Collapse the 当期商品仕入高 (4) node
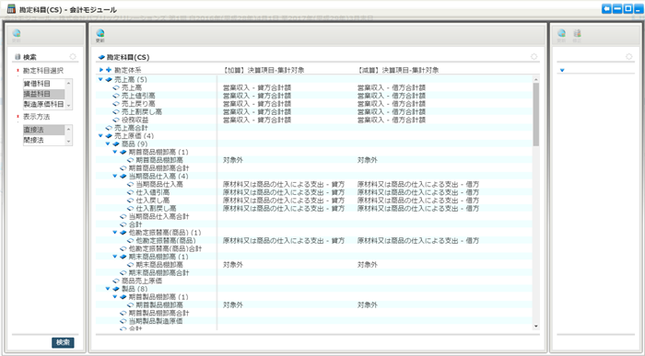The width and height of the screenshot is (645, 356). (x=115, y=176)
